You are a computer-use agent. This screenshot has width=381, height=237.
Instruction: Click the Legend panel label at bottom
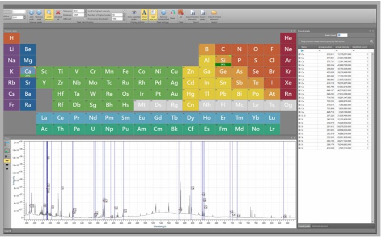tap(7, 231)
